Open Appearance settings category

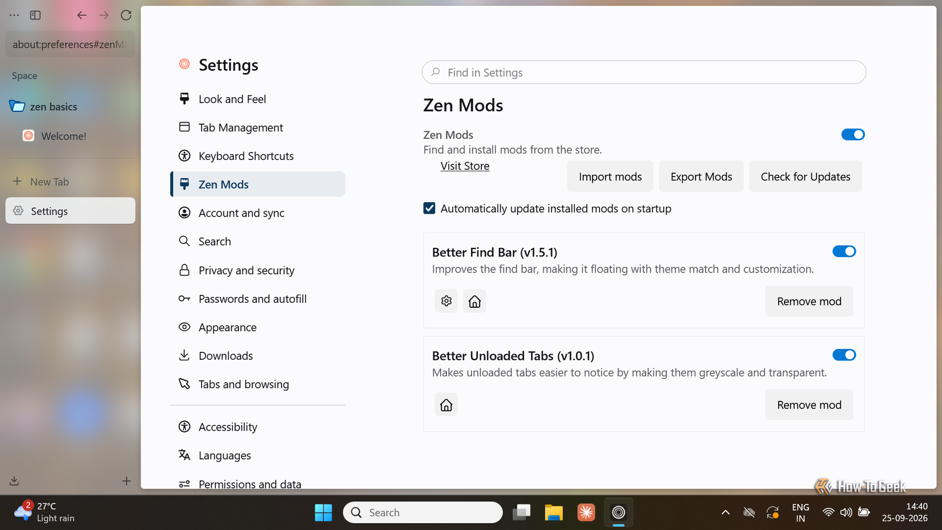click(257, 327)
